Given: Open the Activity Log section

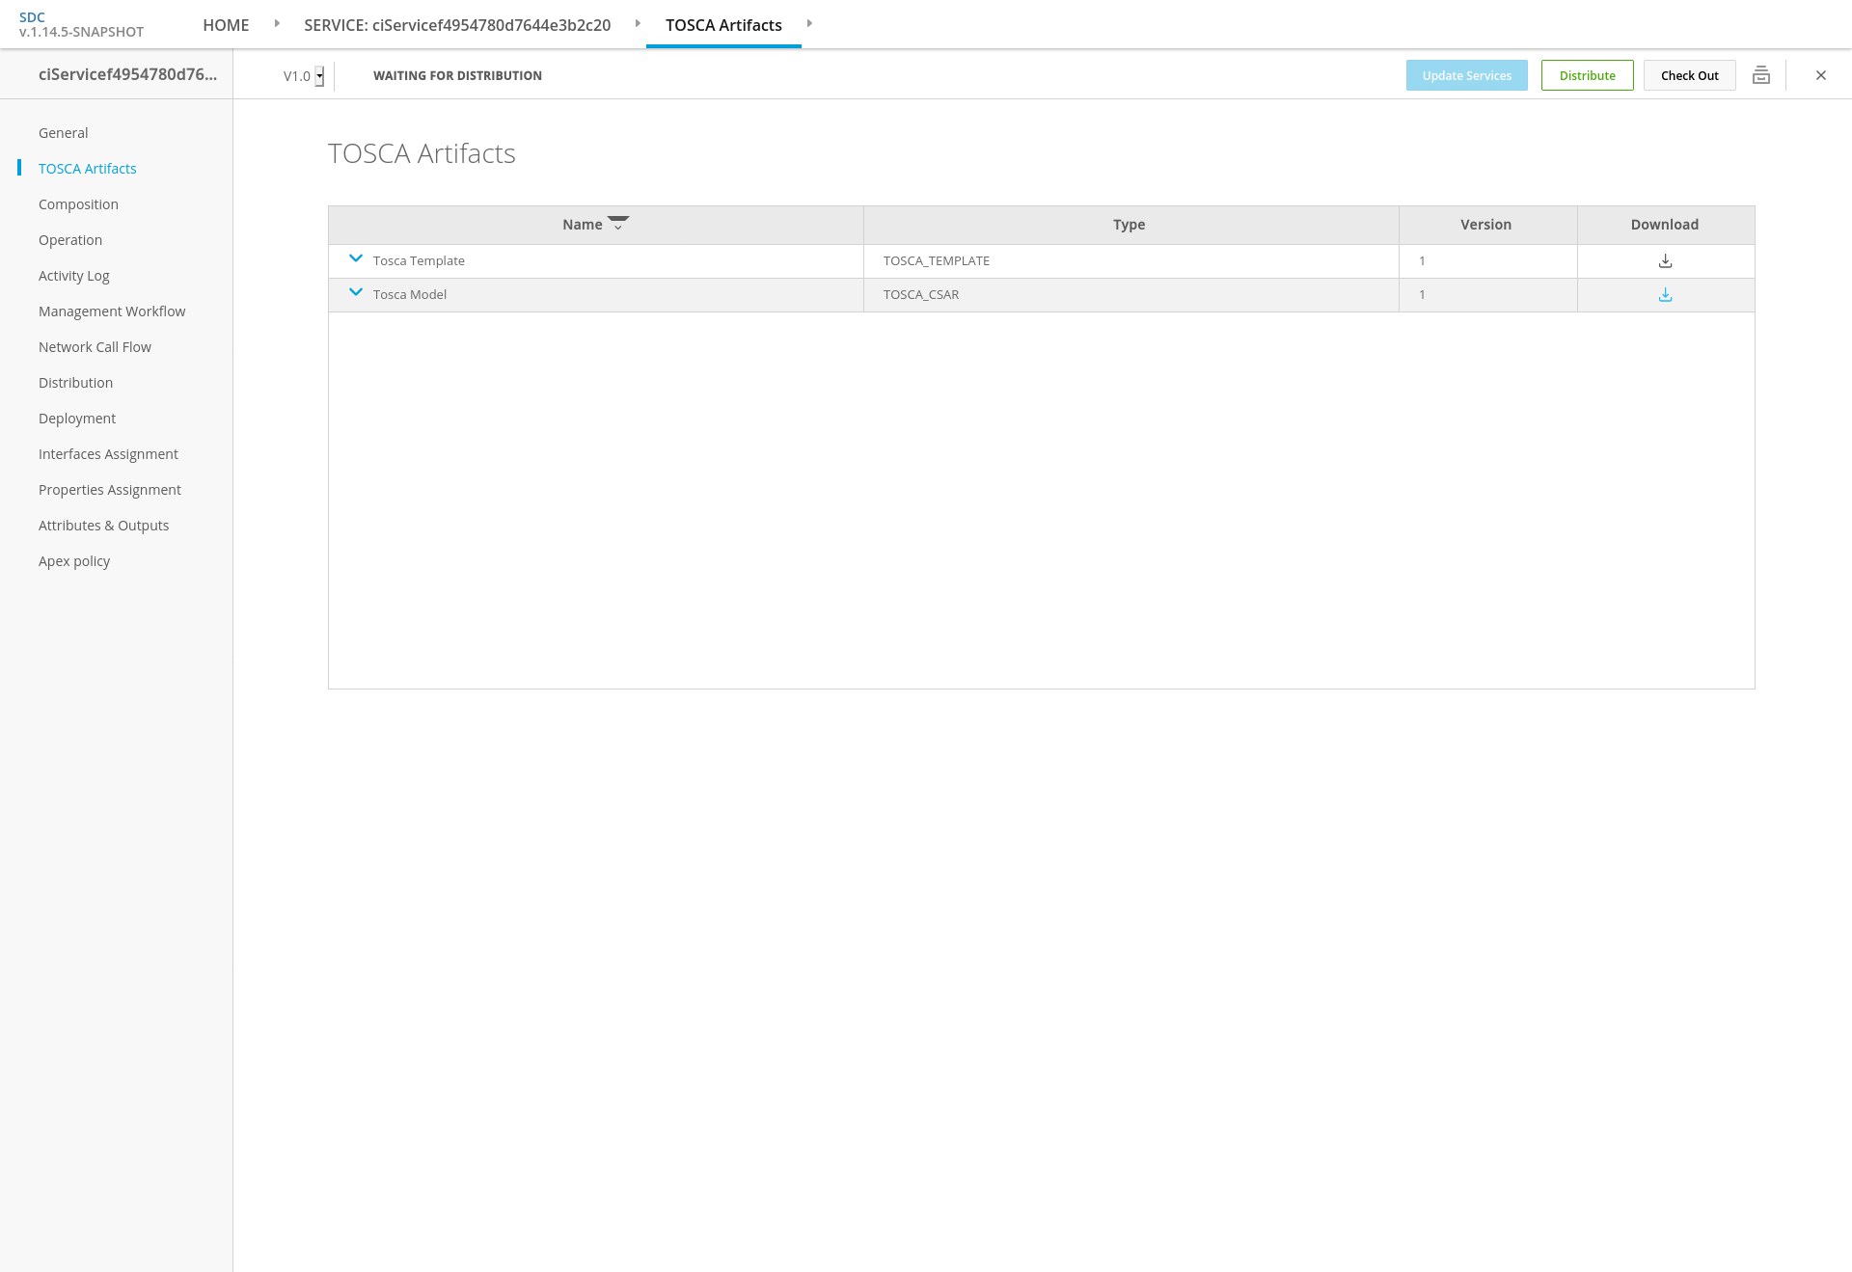Looking at the screenshot, I should (74, 276).
